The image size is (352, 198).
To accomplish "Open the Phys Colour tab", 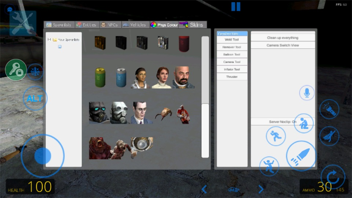I will point(164,25).
